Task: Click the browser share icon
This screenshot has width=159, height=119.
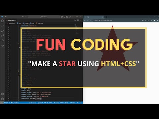Action: click(x=148, y=20)
